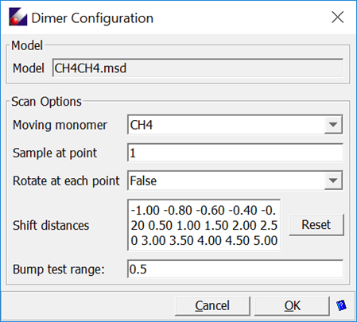Close the Dimer Configuration dialog

[338, 17]
